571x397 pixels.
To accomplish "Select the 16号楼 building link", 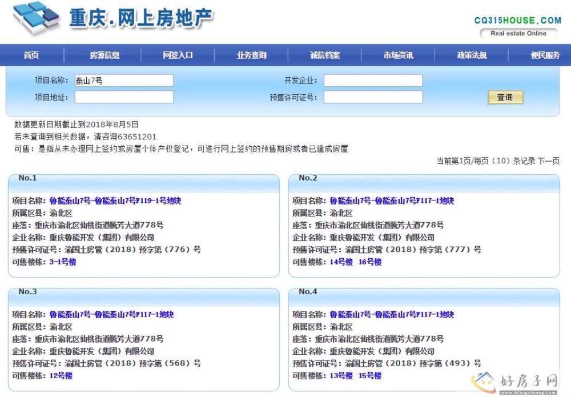I will click(x=370, y=262).
